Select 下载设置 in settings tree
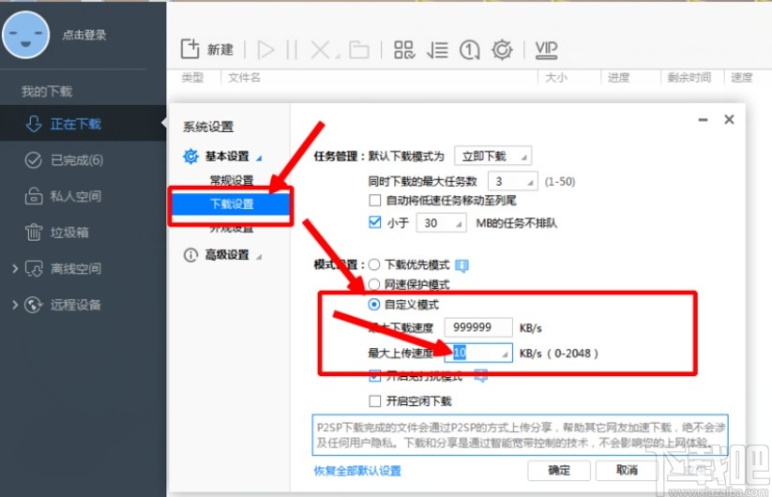This screenshot has width=772, height=497. (x=232, y=203)
